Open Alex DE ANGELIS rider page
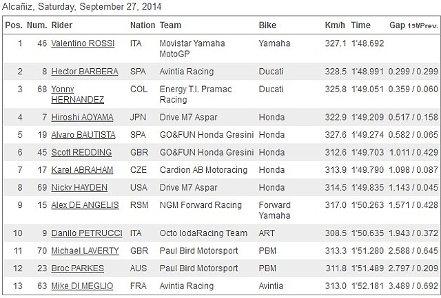The image size is (441, 298). click(85, 205)
